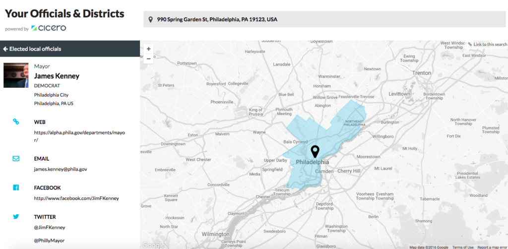Screen dimensions: 508x249
Task: Click King of Prussia label on the map
Action: point(255,112)
